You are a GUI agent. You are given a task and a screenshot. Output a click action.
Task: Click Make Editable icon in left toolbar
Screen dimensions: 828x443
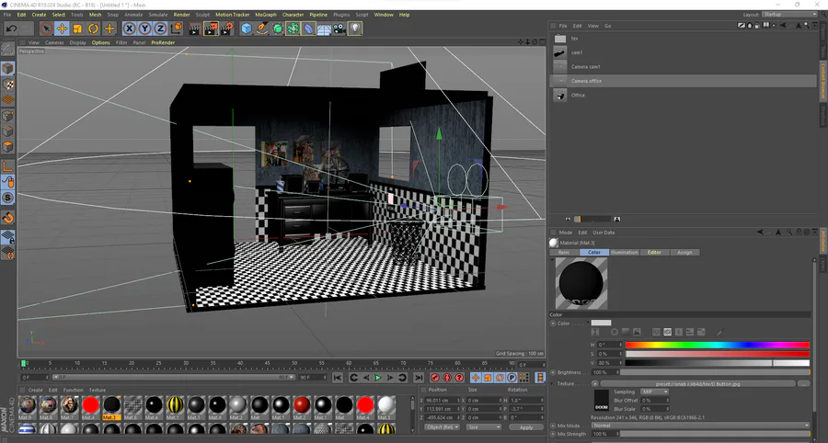pos(7,50)
